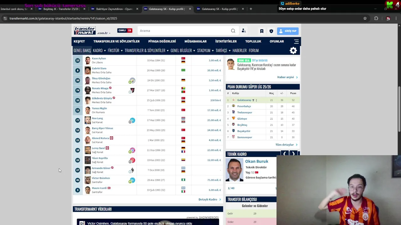Click Leroy Sané's former club icon
Viewport: 401px width, 225px height.
pos(132,150)
